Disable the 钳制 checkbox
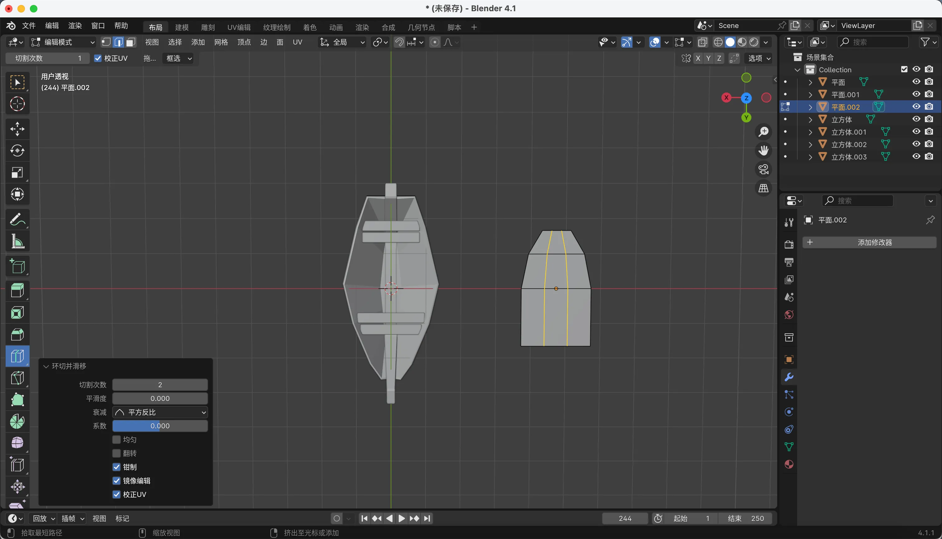Viewport: 942px width, 539px height. 117,467
